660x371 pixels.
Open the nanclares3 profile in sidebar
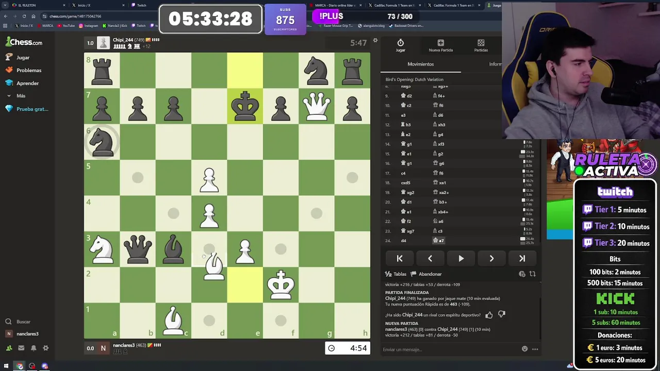(22, 334)
